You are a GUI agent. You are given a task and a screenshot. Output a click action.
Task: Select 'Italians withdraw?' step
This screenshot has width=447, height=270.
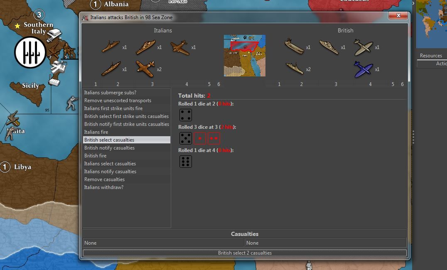[x=127, y=187]
